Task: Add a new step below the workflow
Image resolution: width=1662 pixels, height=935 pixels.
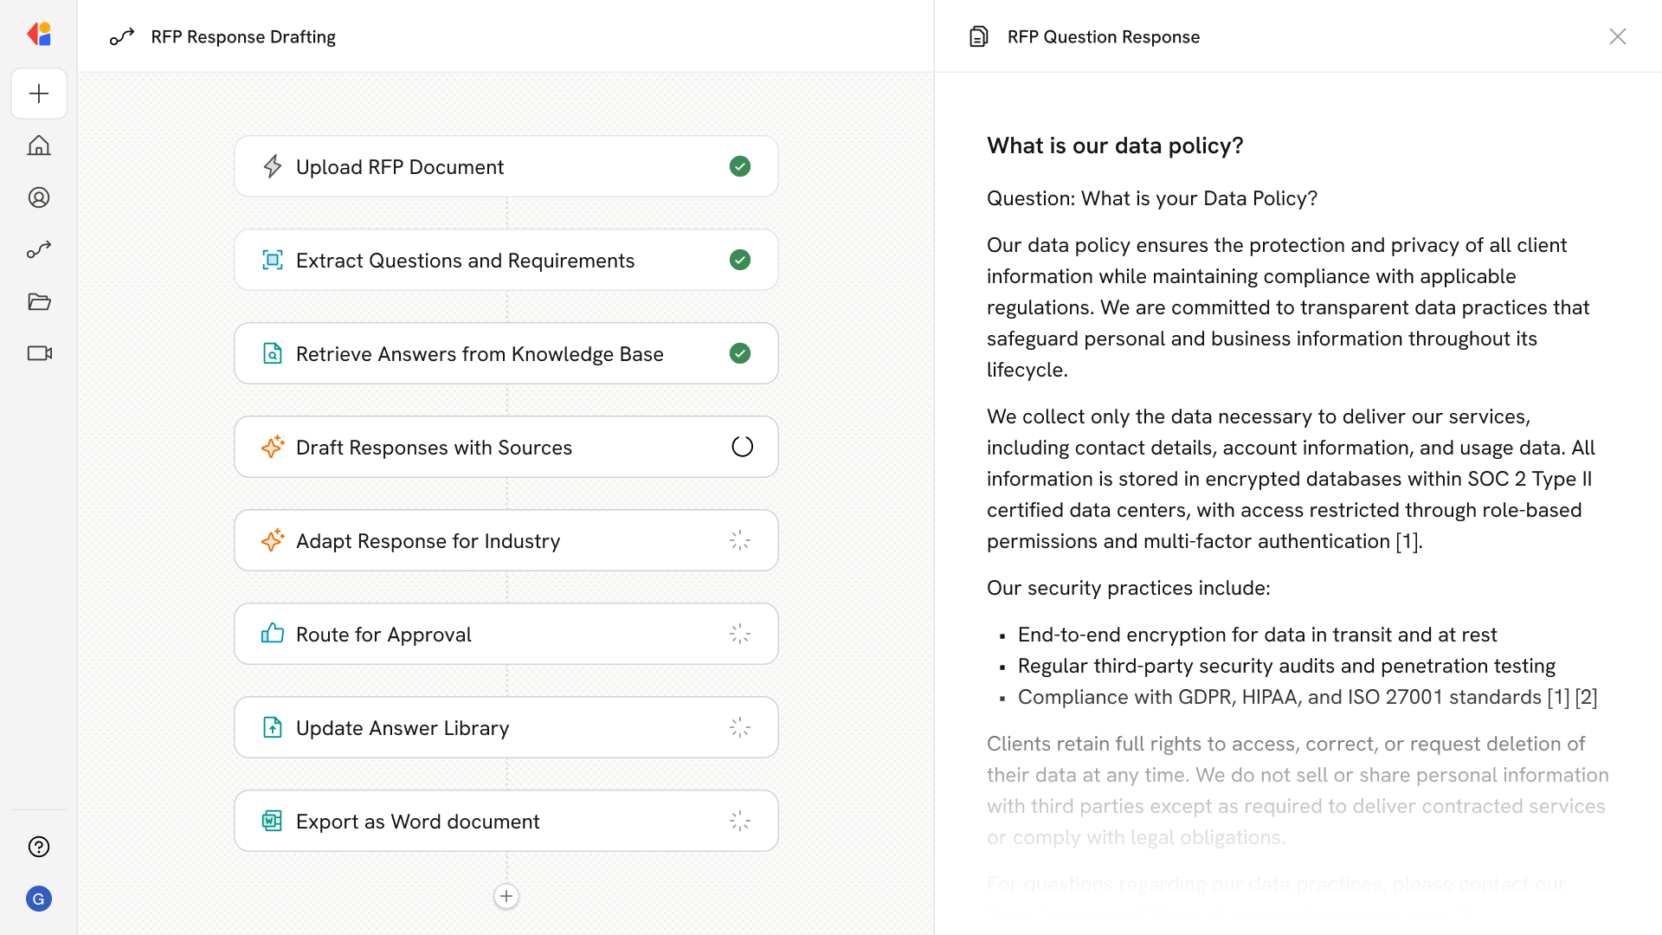Action: point(506,896)
